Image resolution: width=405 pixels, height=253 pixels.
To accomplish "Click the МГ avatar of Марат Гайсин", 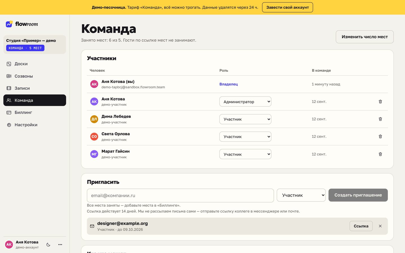I will click(x=94, y=154).
